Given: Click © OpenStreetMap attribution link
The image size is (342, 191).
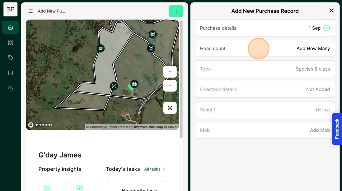Looking at the screenshot, I should coord(118,127).
